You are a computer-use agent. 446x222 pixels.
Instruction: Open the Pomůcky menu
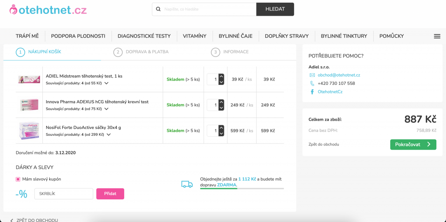(392, 36)
